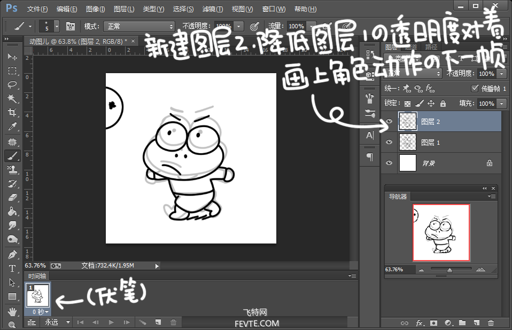Select the History Brush tool
Image resolution: width=512 pixels, height=330 pixels.
(12, 184)
